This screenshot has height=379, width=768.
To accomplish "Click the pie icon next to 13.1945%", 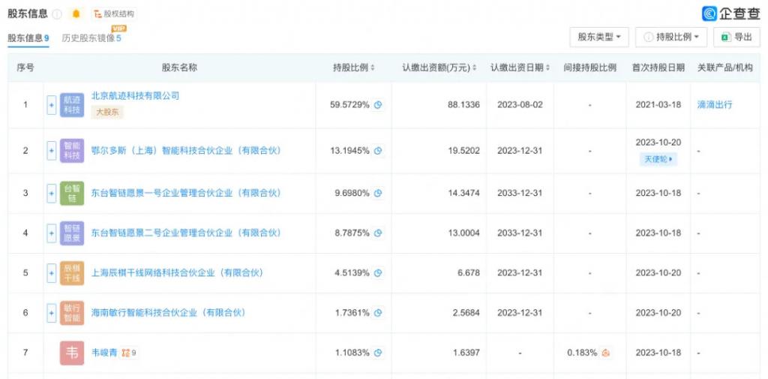I will pyautogui.click(x=379, y=151).
